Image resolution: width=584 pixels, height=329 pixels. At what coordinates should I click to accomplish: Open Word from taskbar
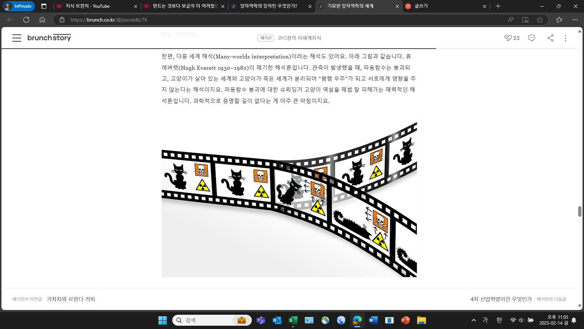tap(373, 320)
